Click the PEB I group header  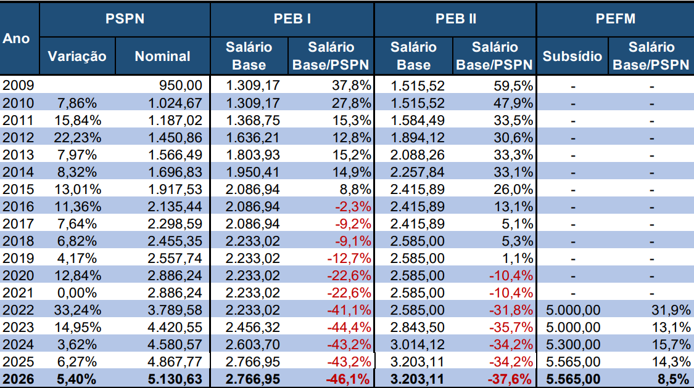[x=292, y=18]
